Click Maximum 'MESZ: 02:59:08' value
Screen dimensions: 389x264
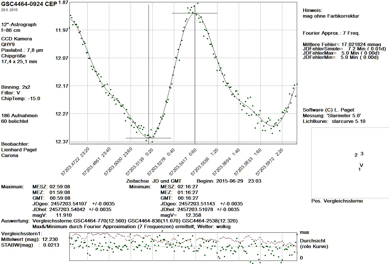point(51,187)
